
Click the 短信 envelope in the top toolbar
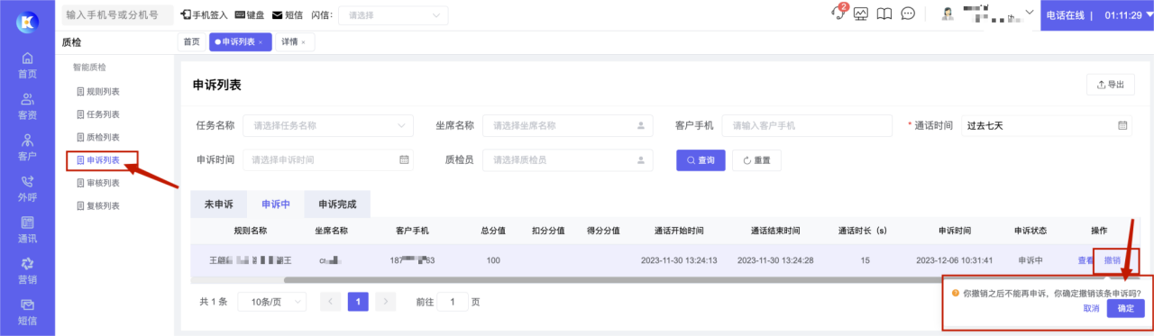[x=288, y=15]
